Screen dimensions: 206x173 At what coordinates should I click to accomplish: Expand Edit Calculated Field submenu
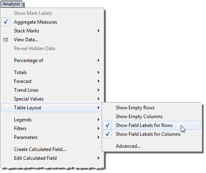point(99,158)
